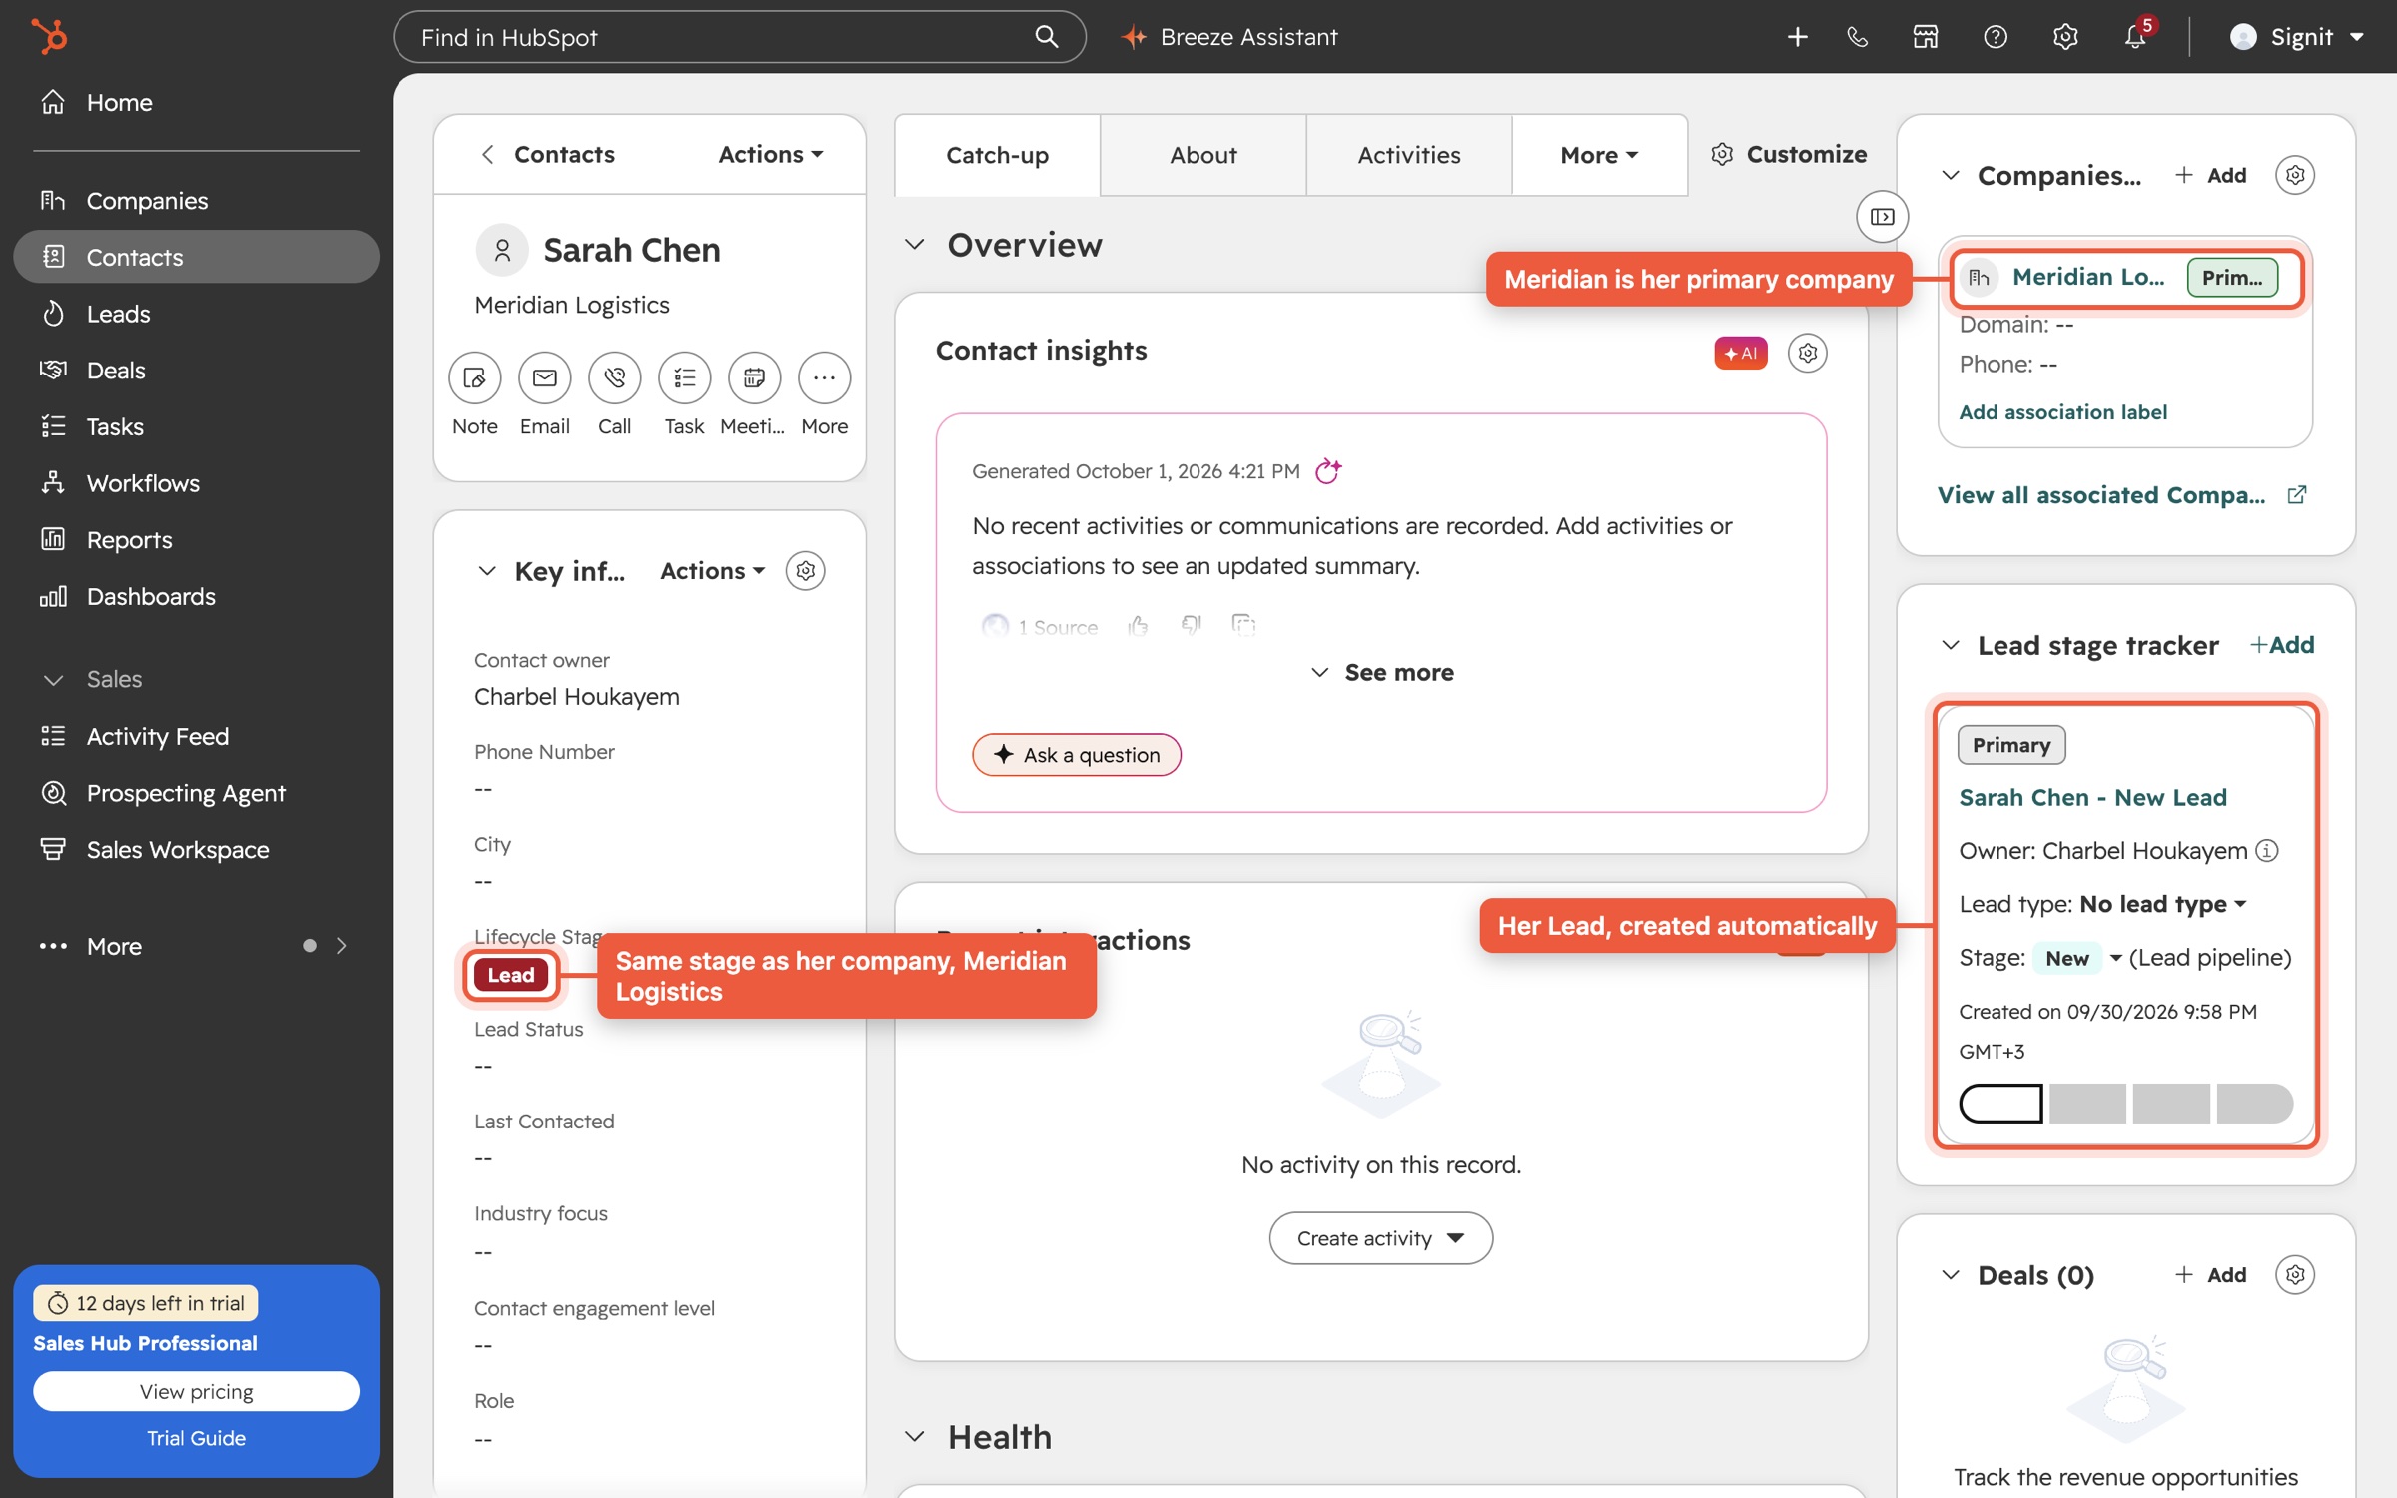Click the Ask a question button
This screenshot has height=1498, width=2397.
[1076, 755]
